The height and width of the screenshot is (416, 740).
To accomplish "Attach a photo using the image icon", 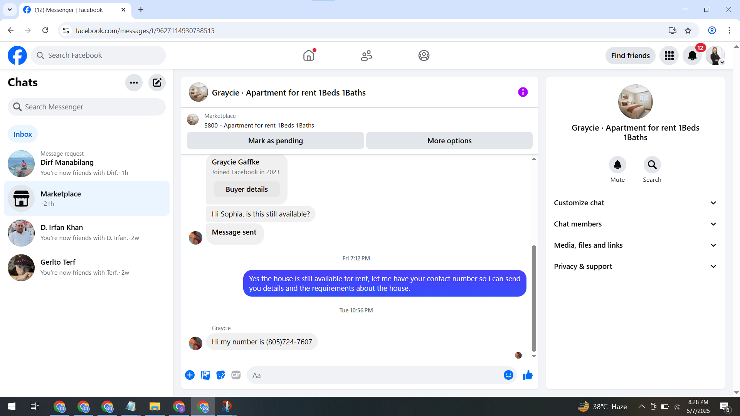I will tap(205, 375).
